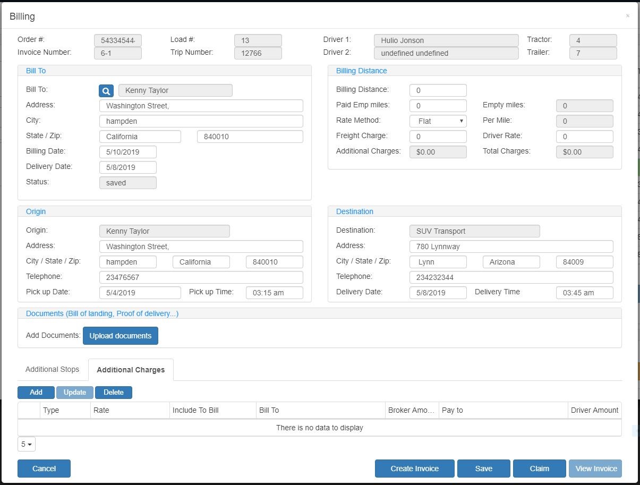Viewport: 640px width, 485px height.
Task: Click the Empty miles field
Action: coord(585,106)
